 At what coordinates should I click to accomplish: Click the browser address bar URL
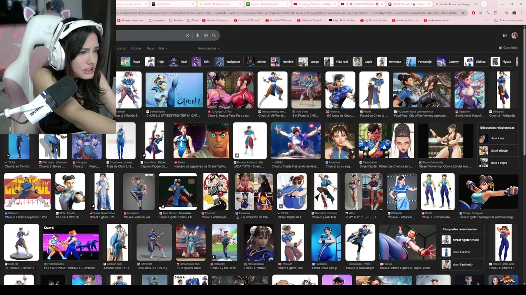pyautogui.click(x=287, y=13)
